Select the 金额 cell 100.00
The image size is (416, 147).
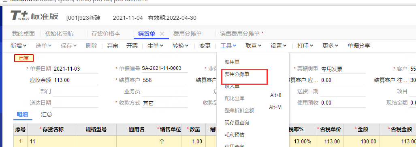click(x=361, y=141)
